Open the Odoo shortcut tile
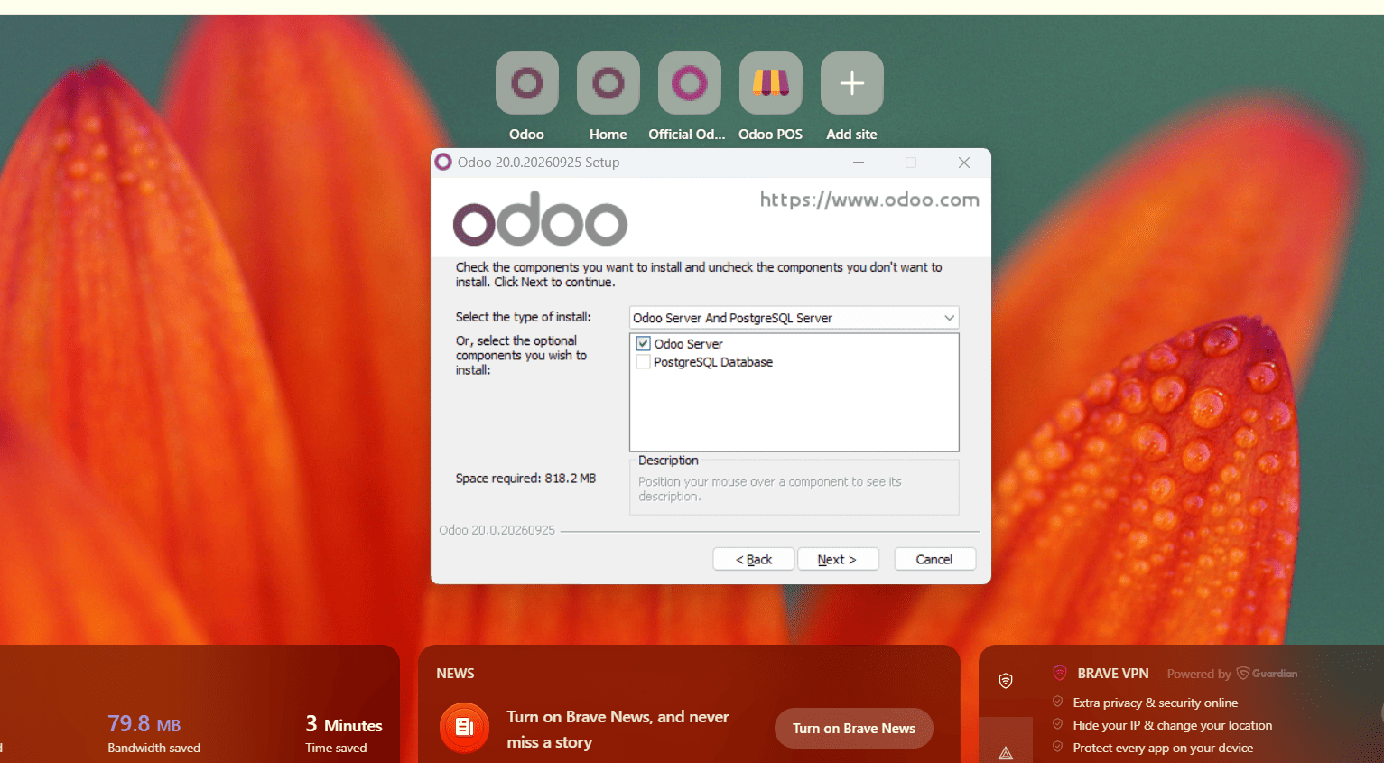Image resolution: width=1384 pixels, height=763 pixels. 527,83
